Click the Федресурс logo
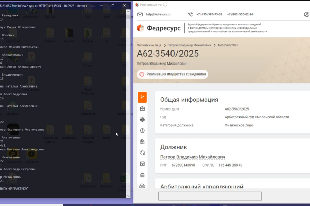The width and height of the screenshot is (310, 206). pyautogui.click(x=159, y=28)
